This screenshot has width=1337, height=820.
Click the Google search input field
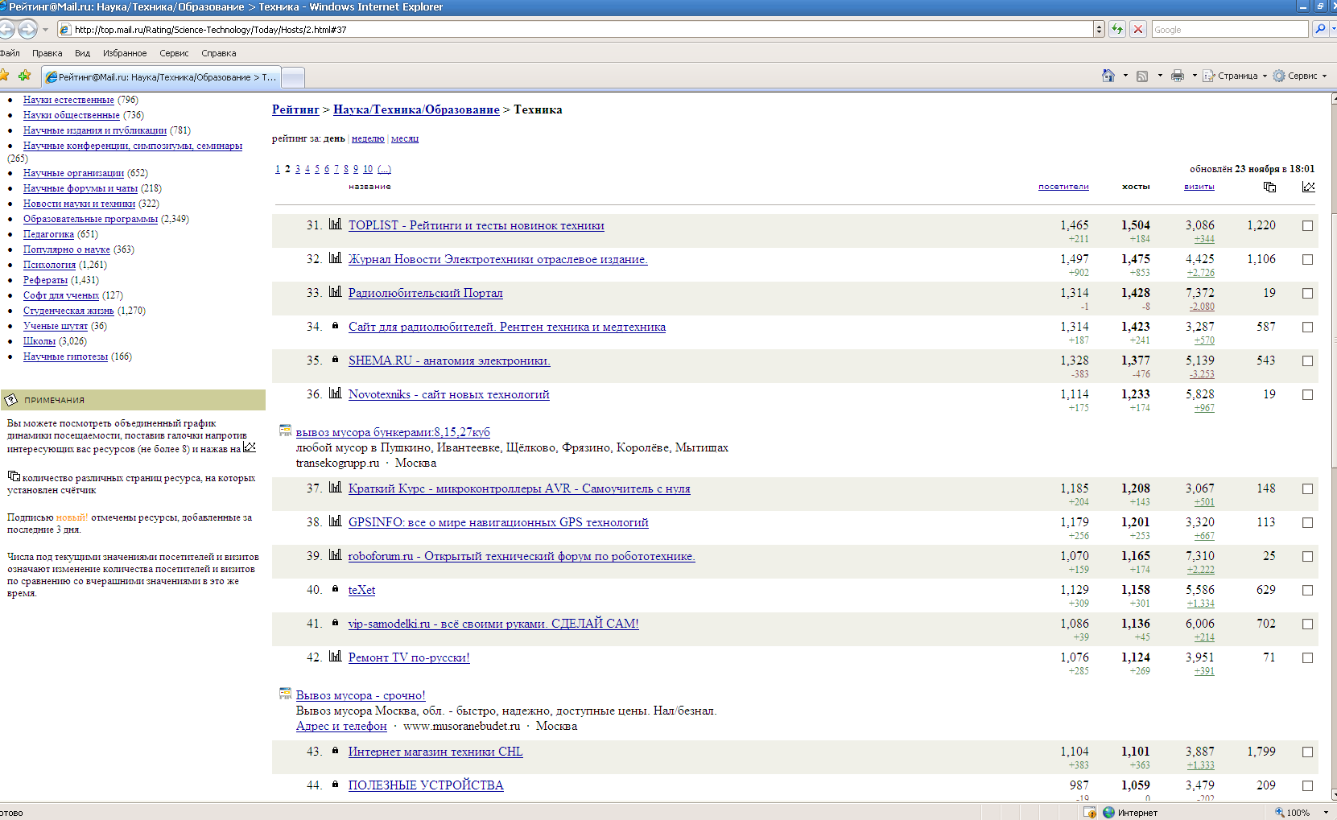pyautogui.click(x=1228, y=30)
